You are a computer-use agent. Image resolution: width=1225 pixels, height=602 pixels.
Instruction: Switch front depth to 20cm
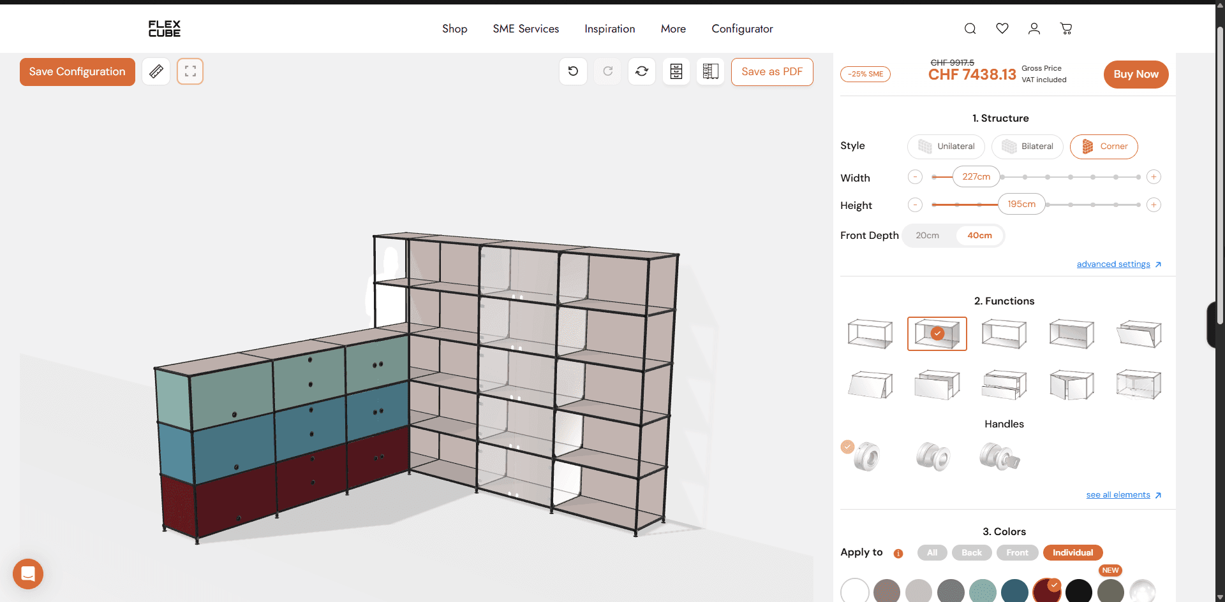point(927,235)
